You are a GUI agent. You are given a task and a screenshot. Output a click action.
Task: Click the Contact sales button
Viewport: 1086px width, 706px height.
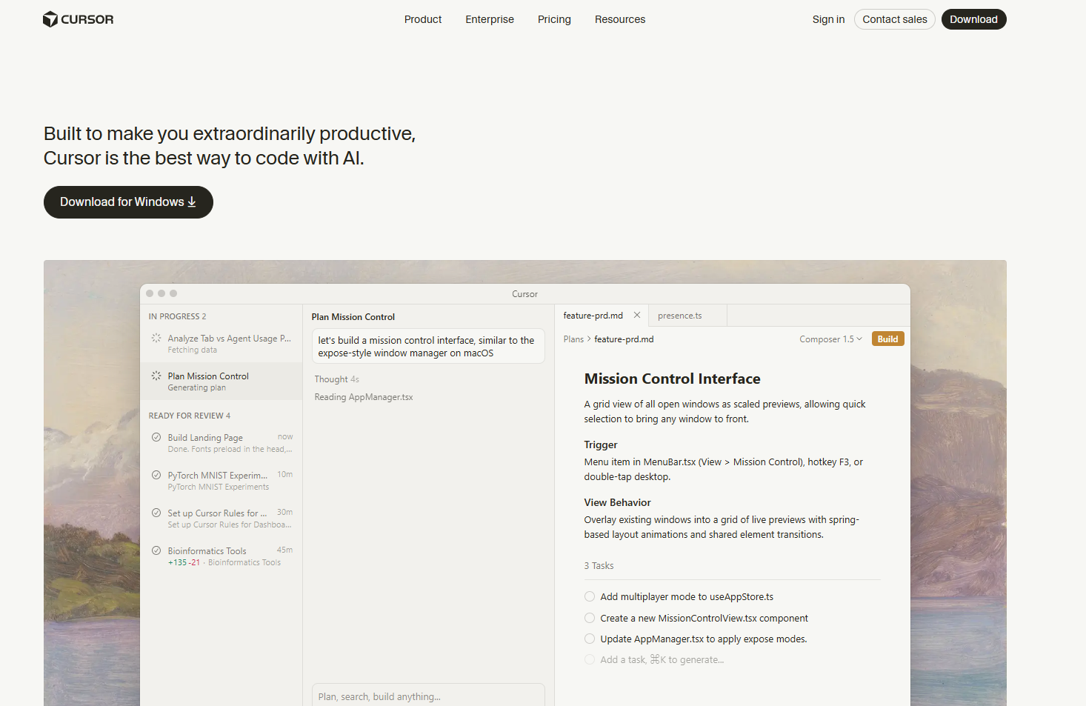pyautogui.click(x=895, y=19)
